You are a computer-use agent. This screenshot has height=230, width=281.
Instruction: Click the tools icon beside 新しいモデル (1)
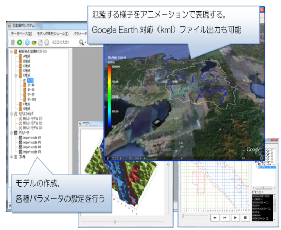[21, 118]
